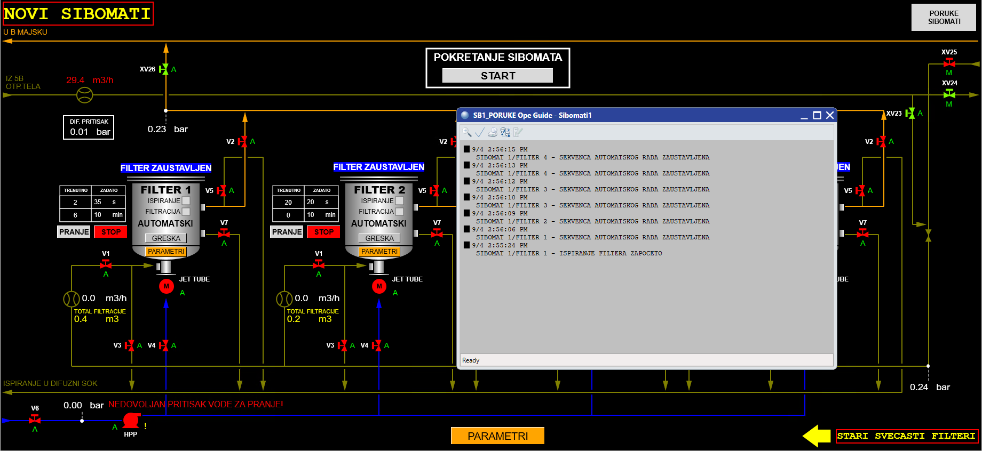
Task: Click Filter 1's jet tube motor M
Action: tap(167, 286)
